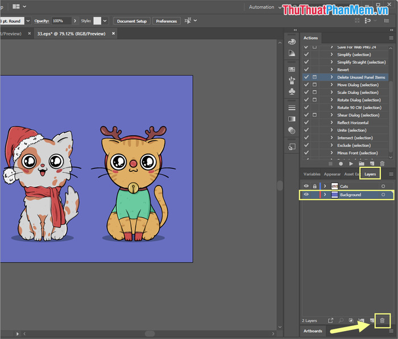
Task: Open the Color panel palette icon
Action: point(292,42)
